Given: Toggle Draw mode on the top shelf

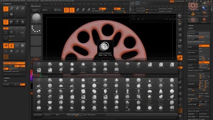Looking at the screenshot, I should tap(72, 10).
